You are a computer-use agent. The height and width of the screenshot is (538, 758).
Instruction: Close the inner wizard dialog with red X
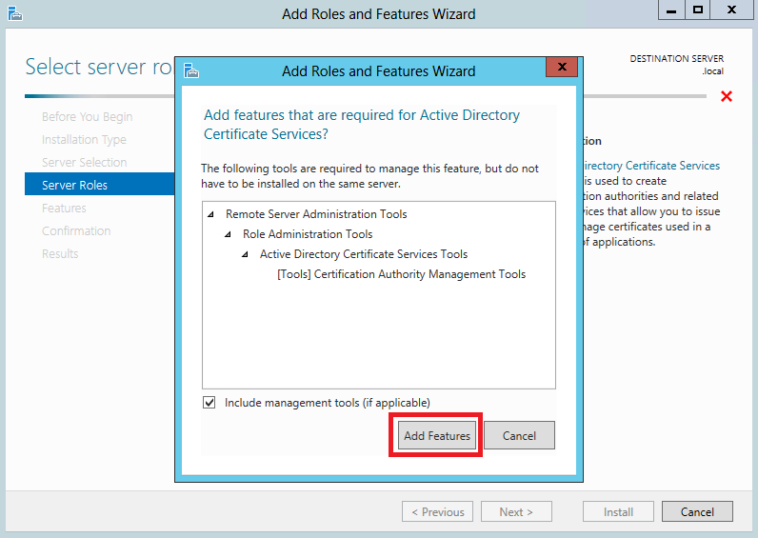[x=562, y=67]
